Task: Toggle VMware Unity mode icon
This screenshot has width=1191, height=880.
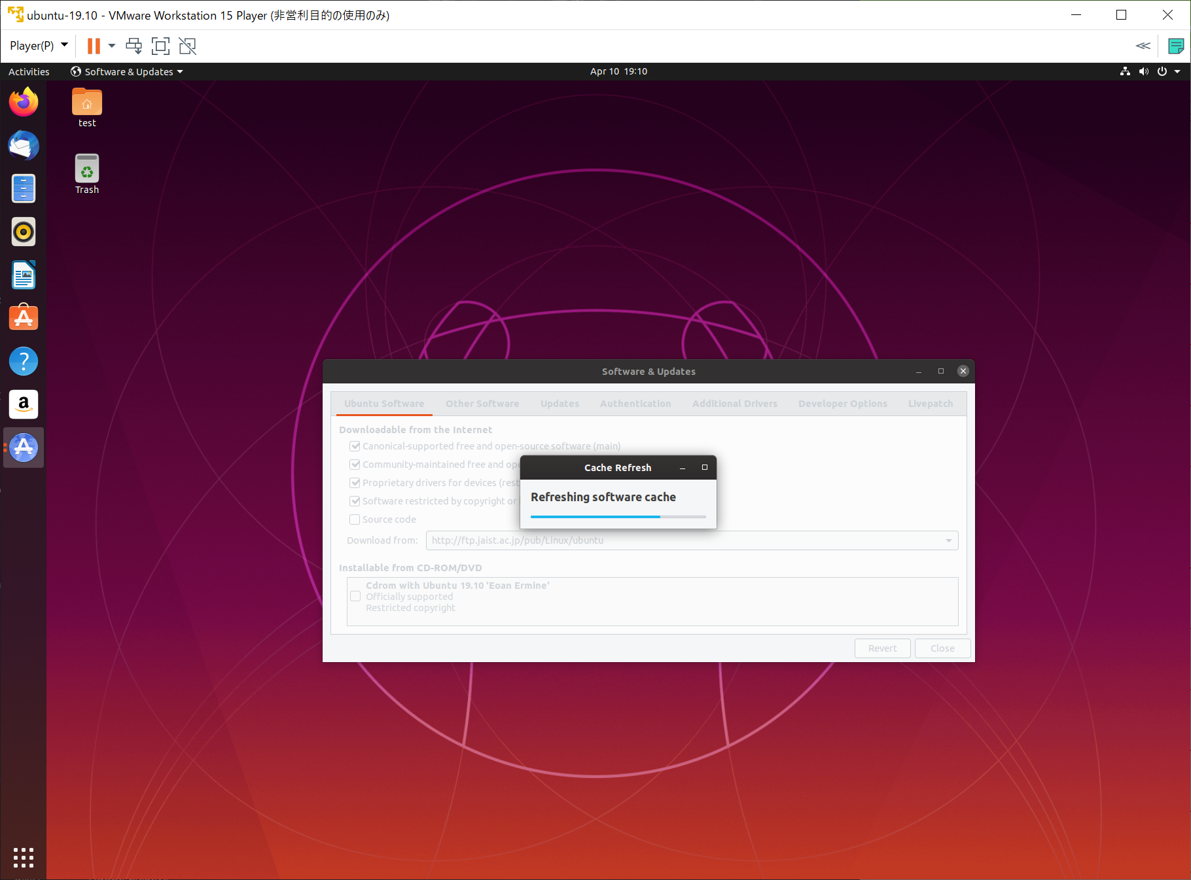Action: [187, 46]
